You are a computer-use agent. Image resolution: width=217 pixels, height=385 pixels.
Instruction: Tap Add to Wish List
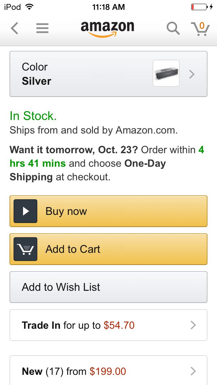point(108,287)
